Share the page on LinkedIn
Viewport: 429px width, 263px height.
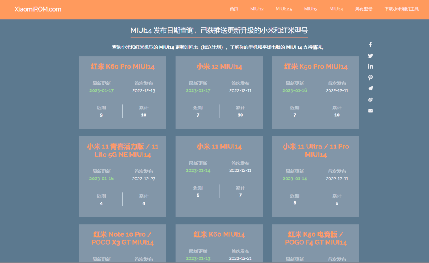click(x=370, y=66)
